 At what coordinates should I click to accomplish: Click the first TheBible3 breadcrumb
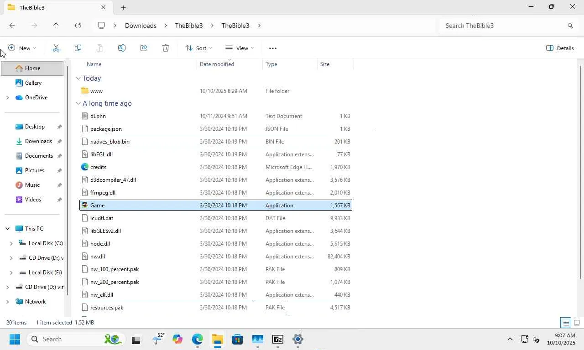189,26
